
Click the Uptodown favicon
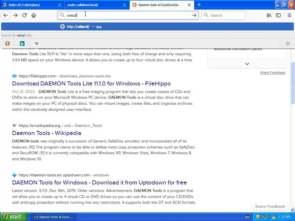(14, 175)
